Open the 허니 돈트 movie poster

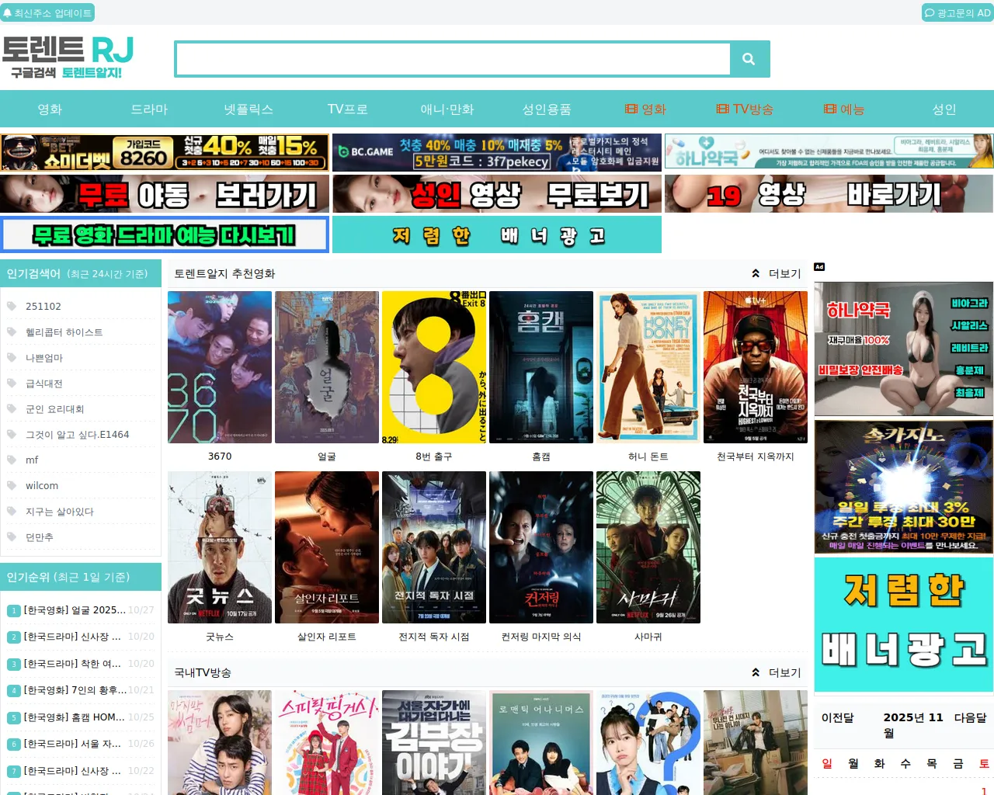point(648,367)
